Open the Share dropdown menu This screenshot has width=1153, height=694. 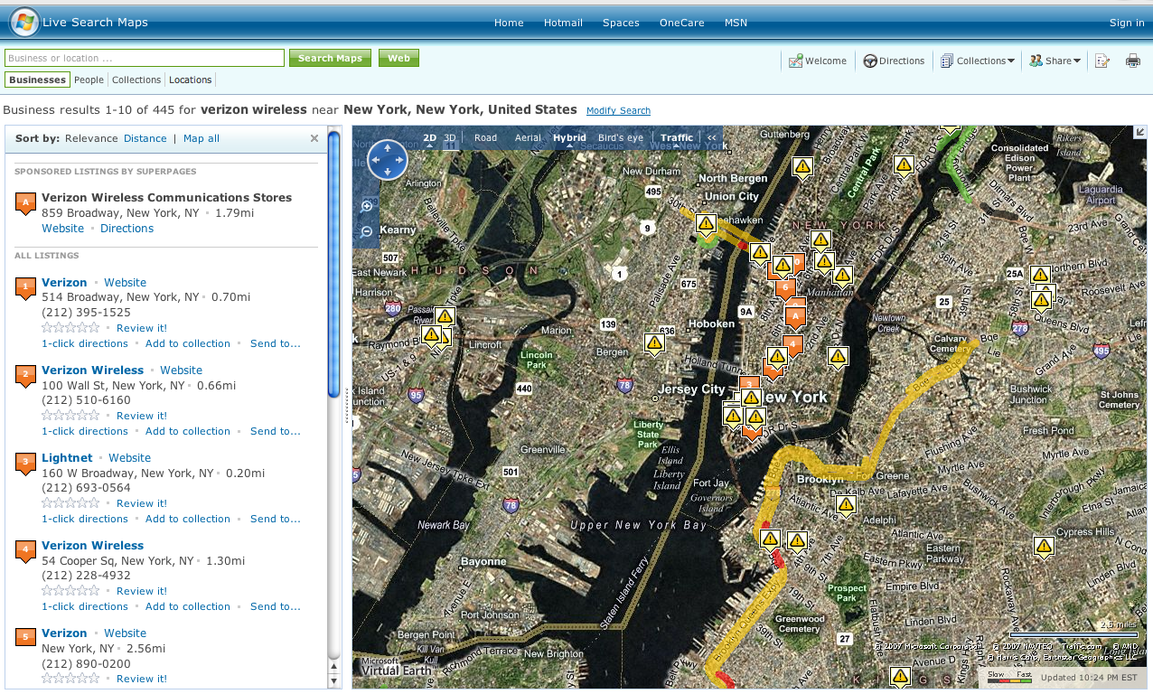click(x=1055, y=61)
